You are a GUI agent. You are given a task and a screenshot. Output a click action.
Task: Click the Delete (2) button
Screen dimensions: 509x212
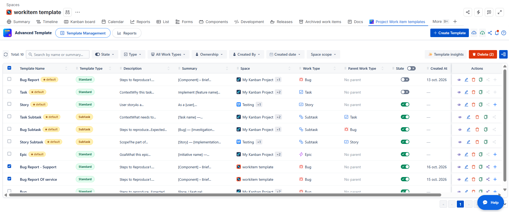[483, 54]
